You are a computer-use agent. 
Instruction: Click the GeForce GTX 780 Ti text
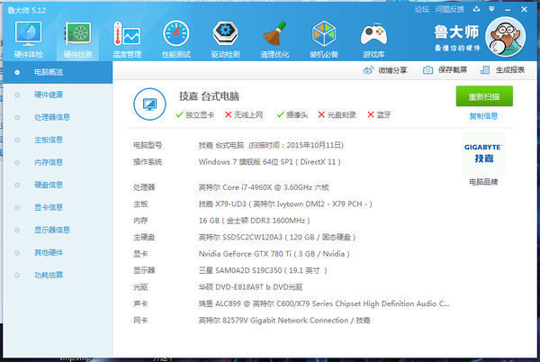(274, 254)
